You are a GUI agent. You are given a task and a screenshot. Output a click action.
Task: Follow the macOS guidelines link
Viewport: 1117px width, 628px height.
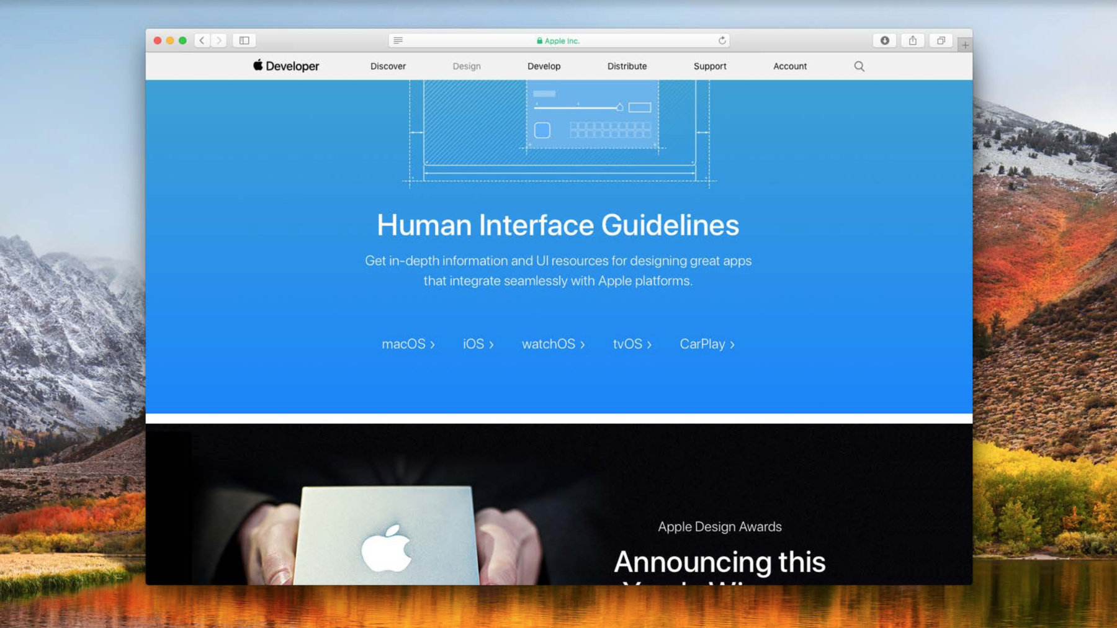click(408, 344)
